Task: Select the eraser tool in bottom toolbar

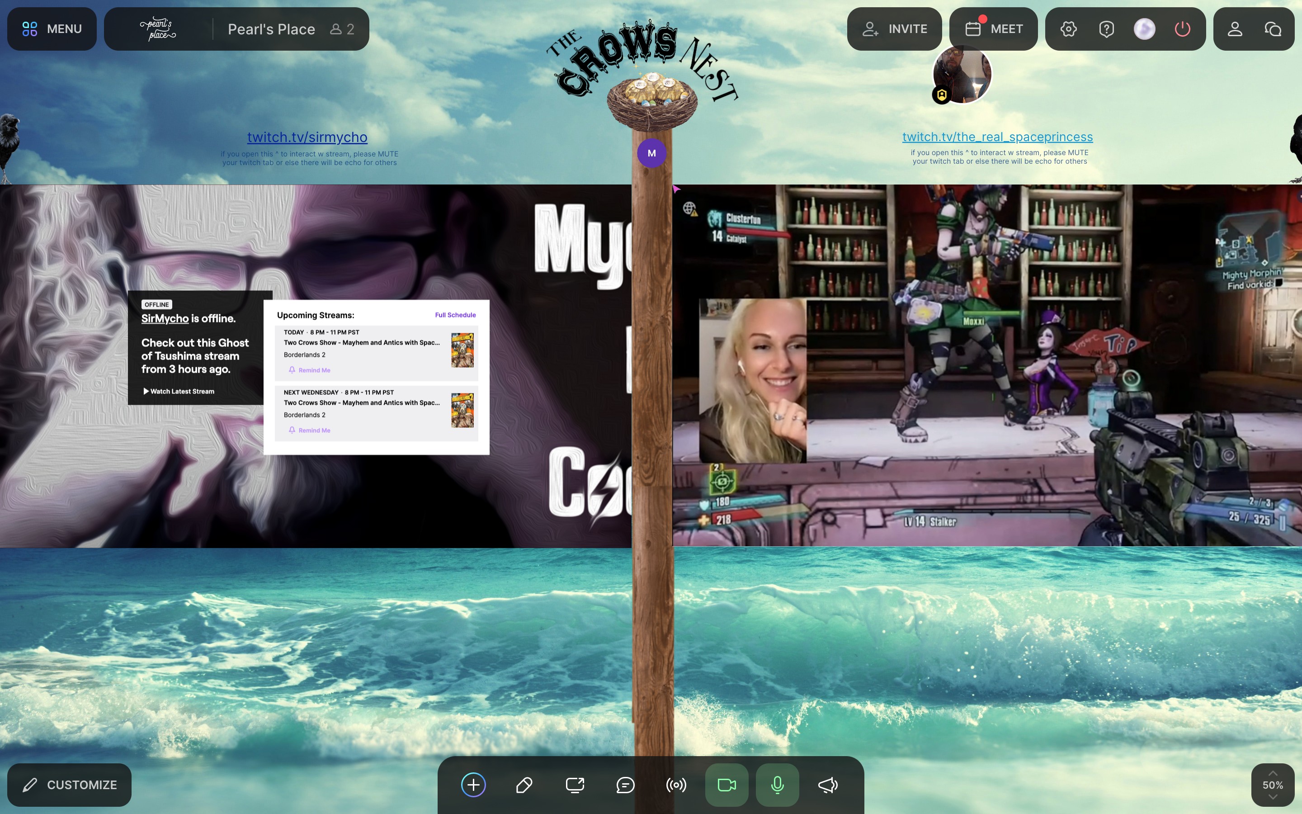Action: pyautogui.click(x=524, y=785)
